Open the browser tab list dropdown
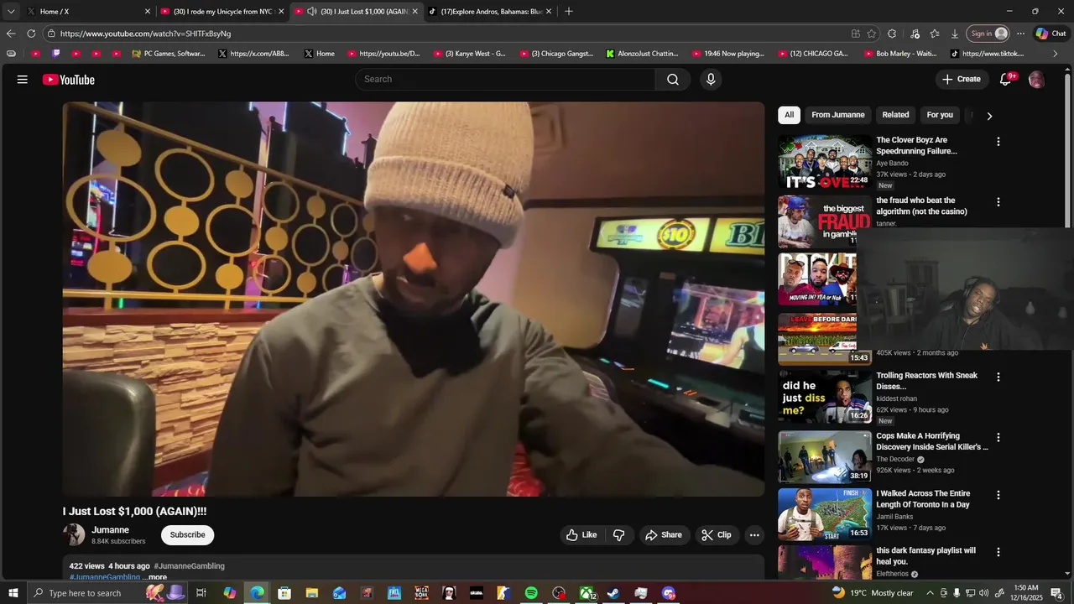The image size is (1074, 604). pyautogui.click(x=11, y=12)
